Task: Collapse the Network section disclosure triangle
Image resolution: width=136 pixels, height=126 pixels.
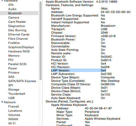Action: 2,102
